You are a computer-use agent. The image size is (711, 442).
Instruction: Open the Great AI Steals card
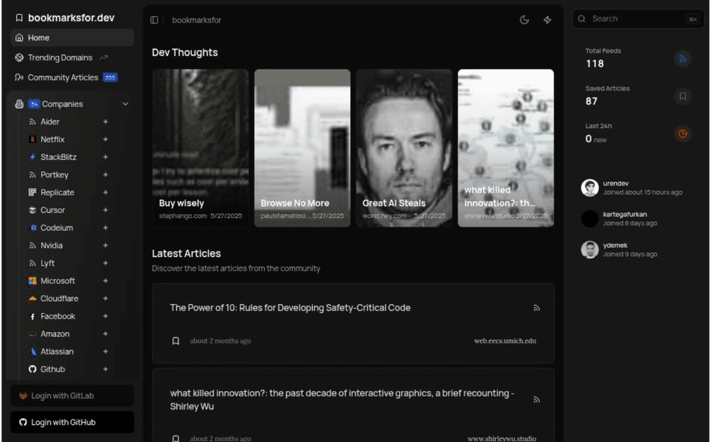(404, 148)
